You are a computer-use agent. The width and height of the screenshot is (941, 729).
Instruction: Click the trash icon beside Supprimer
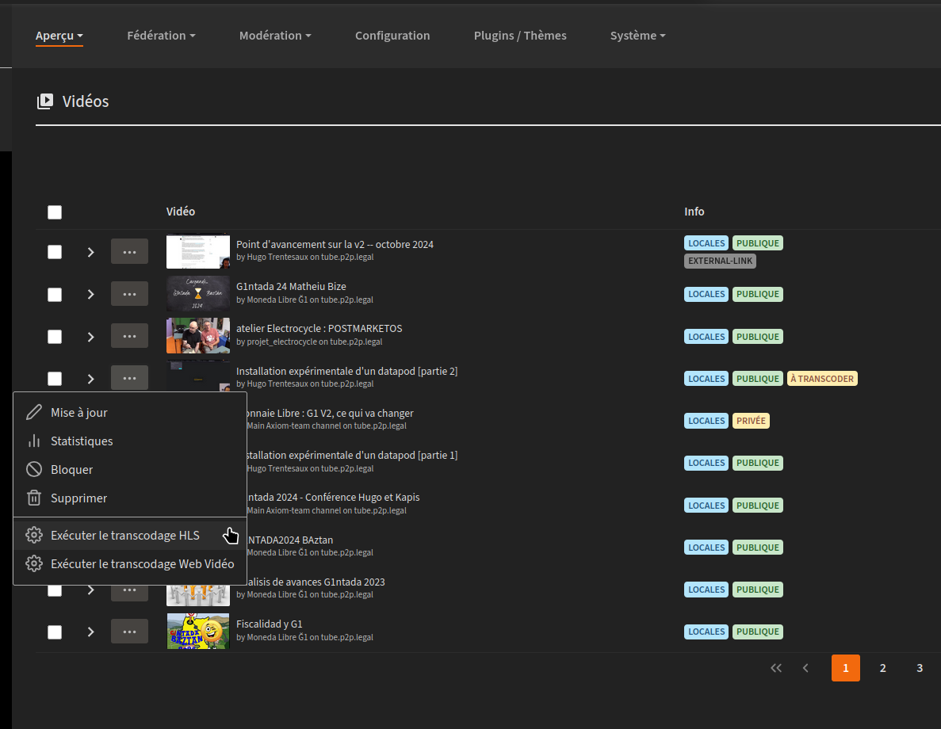coord(34,498)
